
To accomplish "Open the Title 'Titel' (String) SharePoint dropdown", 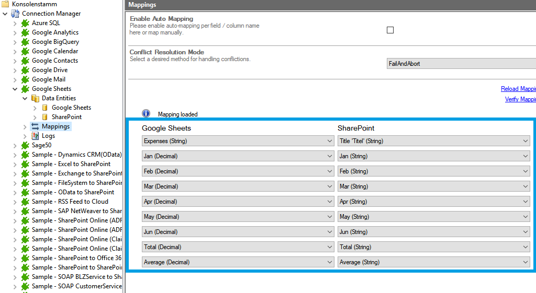I will click(433, 141).
